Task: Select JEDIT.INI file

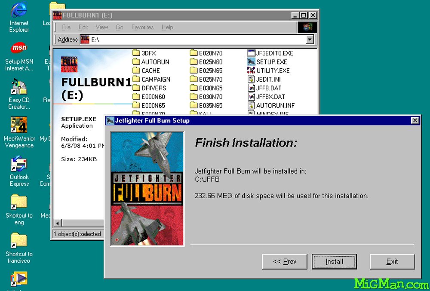Action: tap(264, 79)
